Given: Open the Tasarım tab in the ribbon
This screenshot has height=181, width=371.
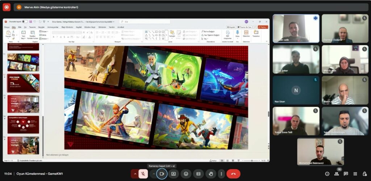Looking at the screenshot, I should [x=32, y=27].
